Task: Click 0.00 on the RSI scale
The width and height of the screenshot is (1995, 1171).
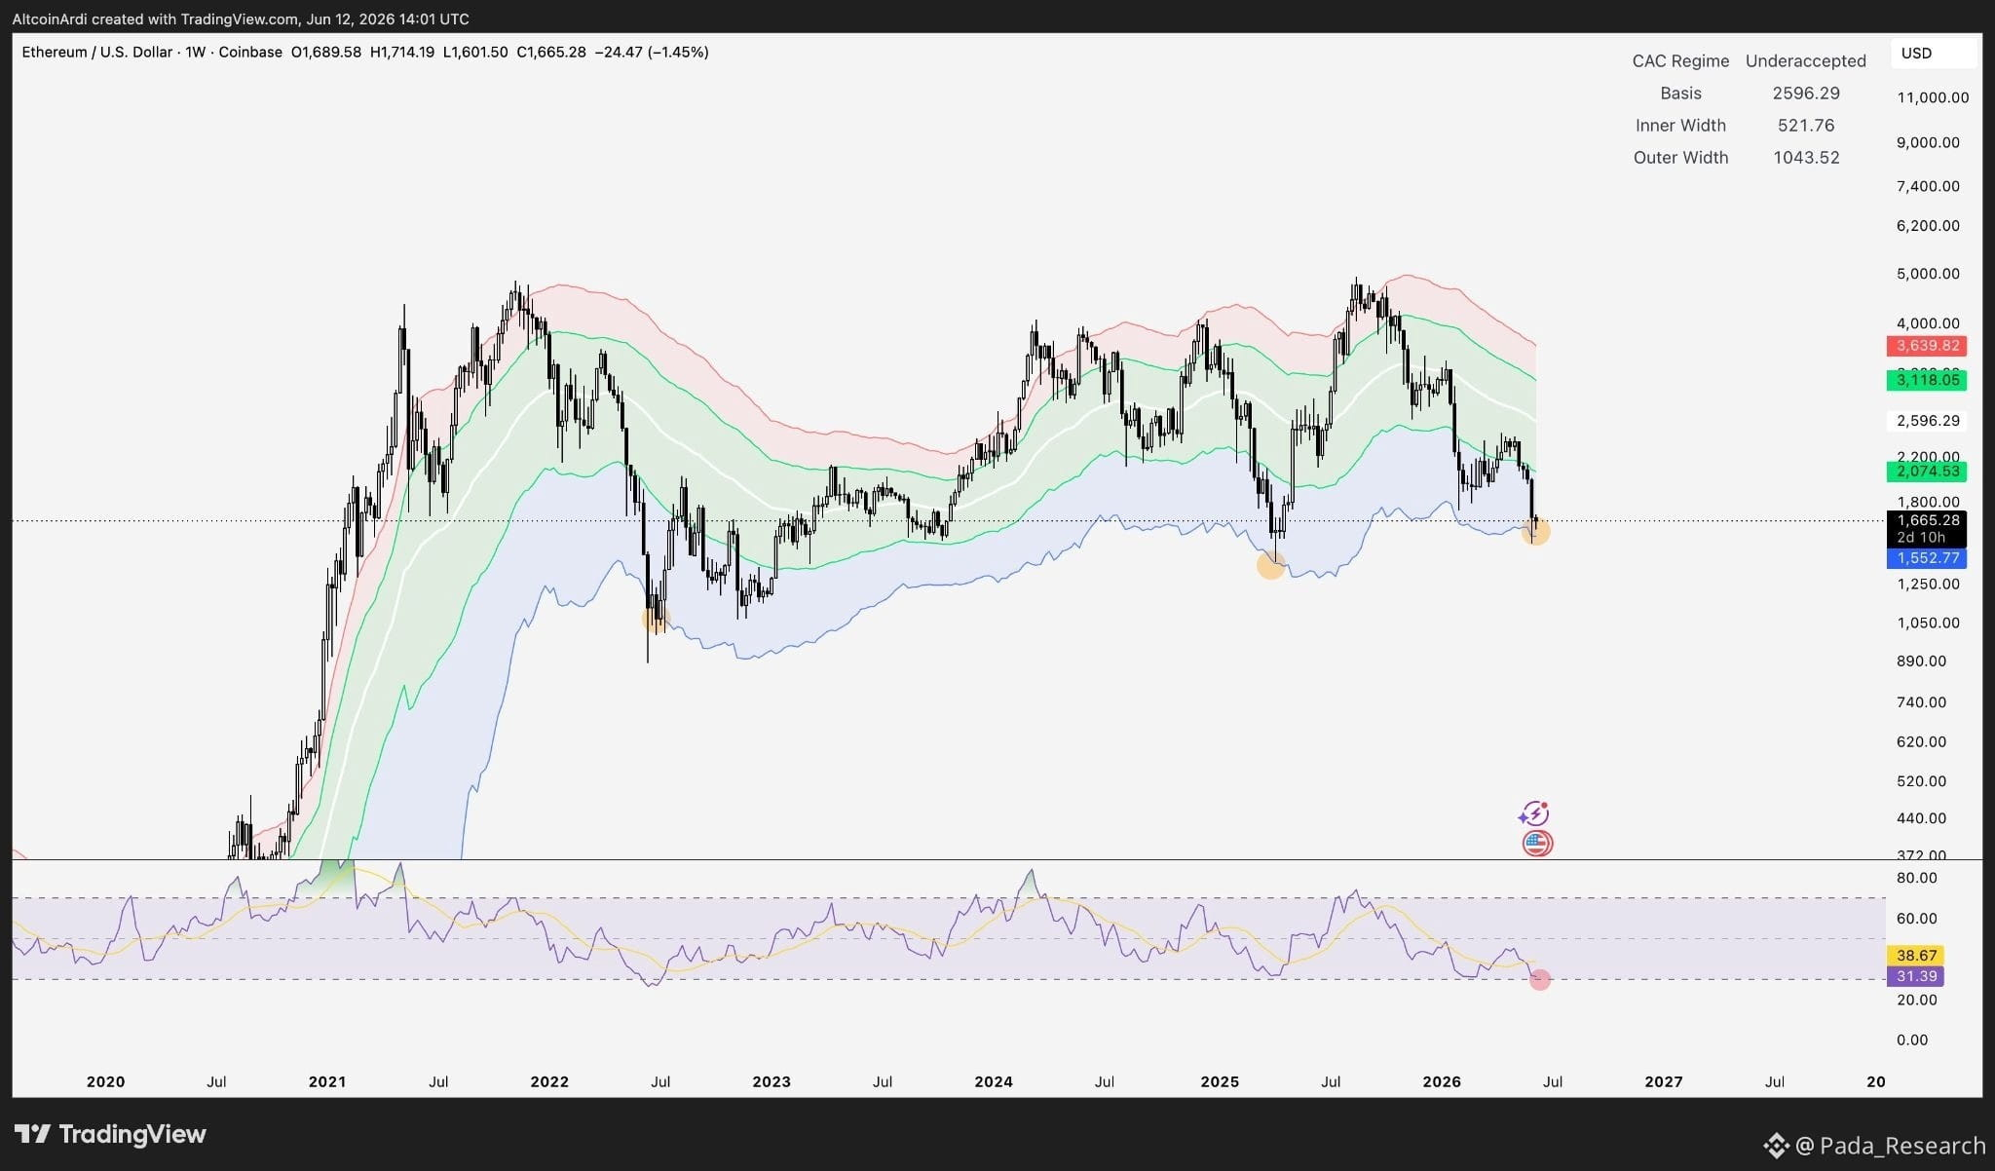Action: (x=1912, y=1040)
